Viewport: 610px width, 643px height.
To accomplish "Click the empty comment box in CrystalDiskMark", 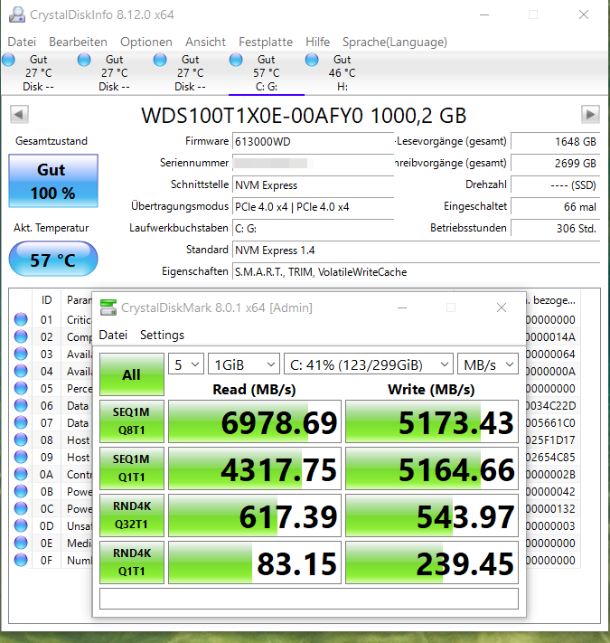I will pos(309,599).
